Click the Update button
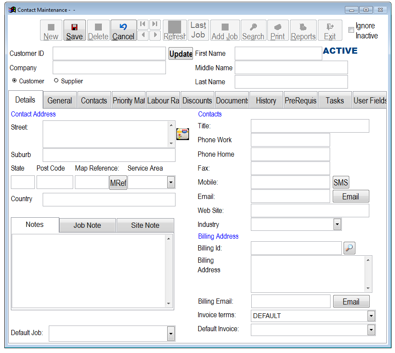The image size is (395, 353). pos(181,54)
